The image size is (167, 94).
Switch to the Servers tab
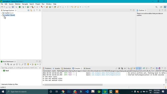coord(87,68)
